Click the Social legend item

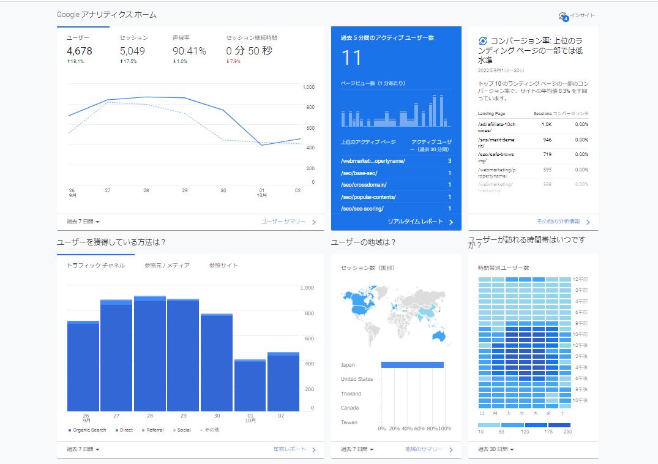pyautogui.click(x=182, y=430)
